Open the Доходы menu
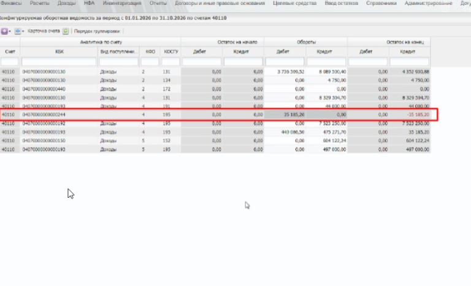471x286 pixels. pyautogui.click(x=66, y=3)
